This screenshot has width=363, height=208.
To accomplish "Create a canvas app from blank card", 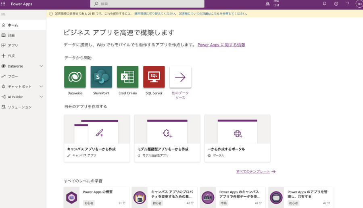I will point(97,138).
